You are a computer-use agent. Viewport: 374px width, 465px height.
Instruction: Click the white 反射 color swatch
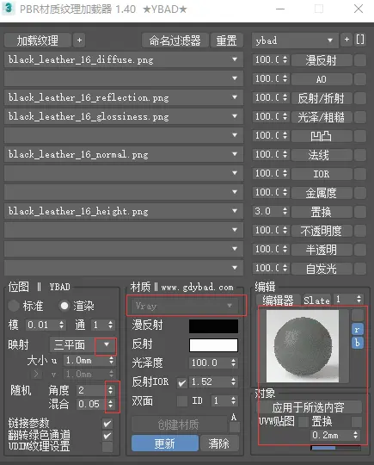pos(213,345)
